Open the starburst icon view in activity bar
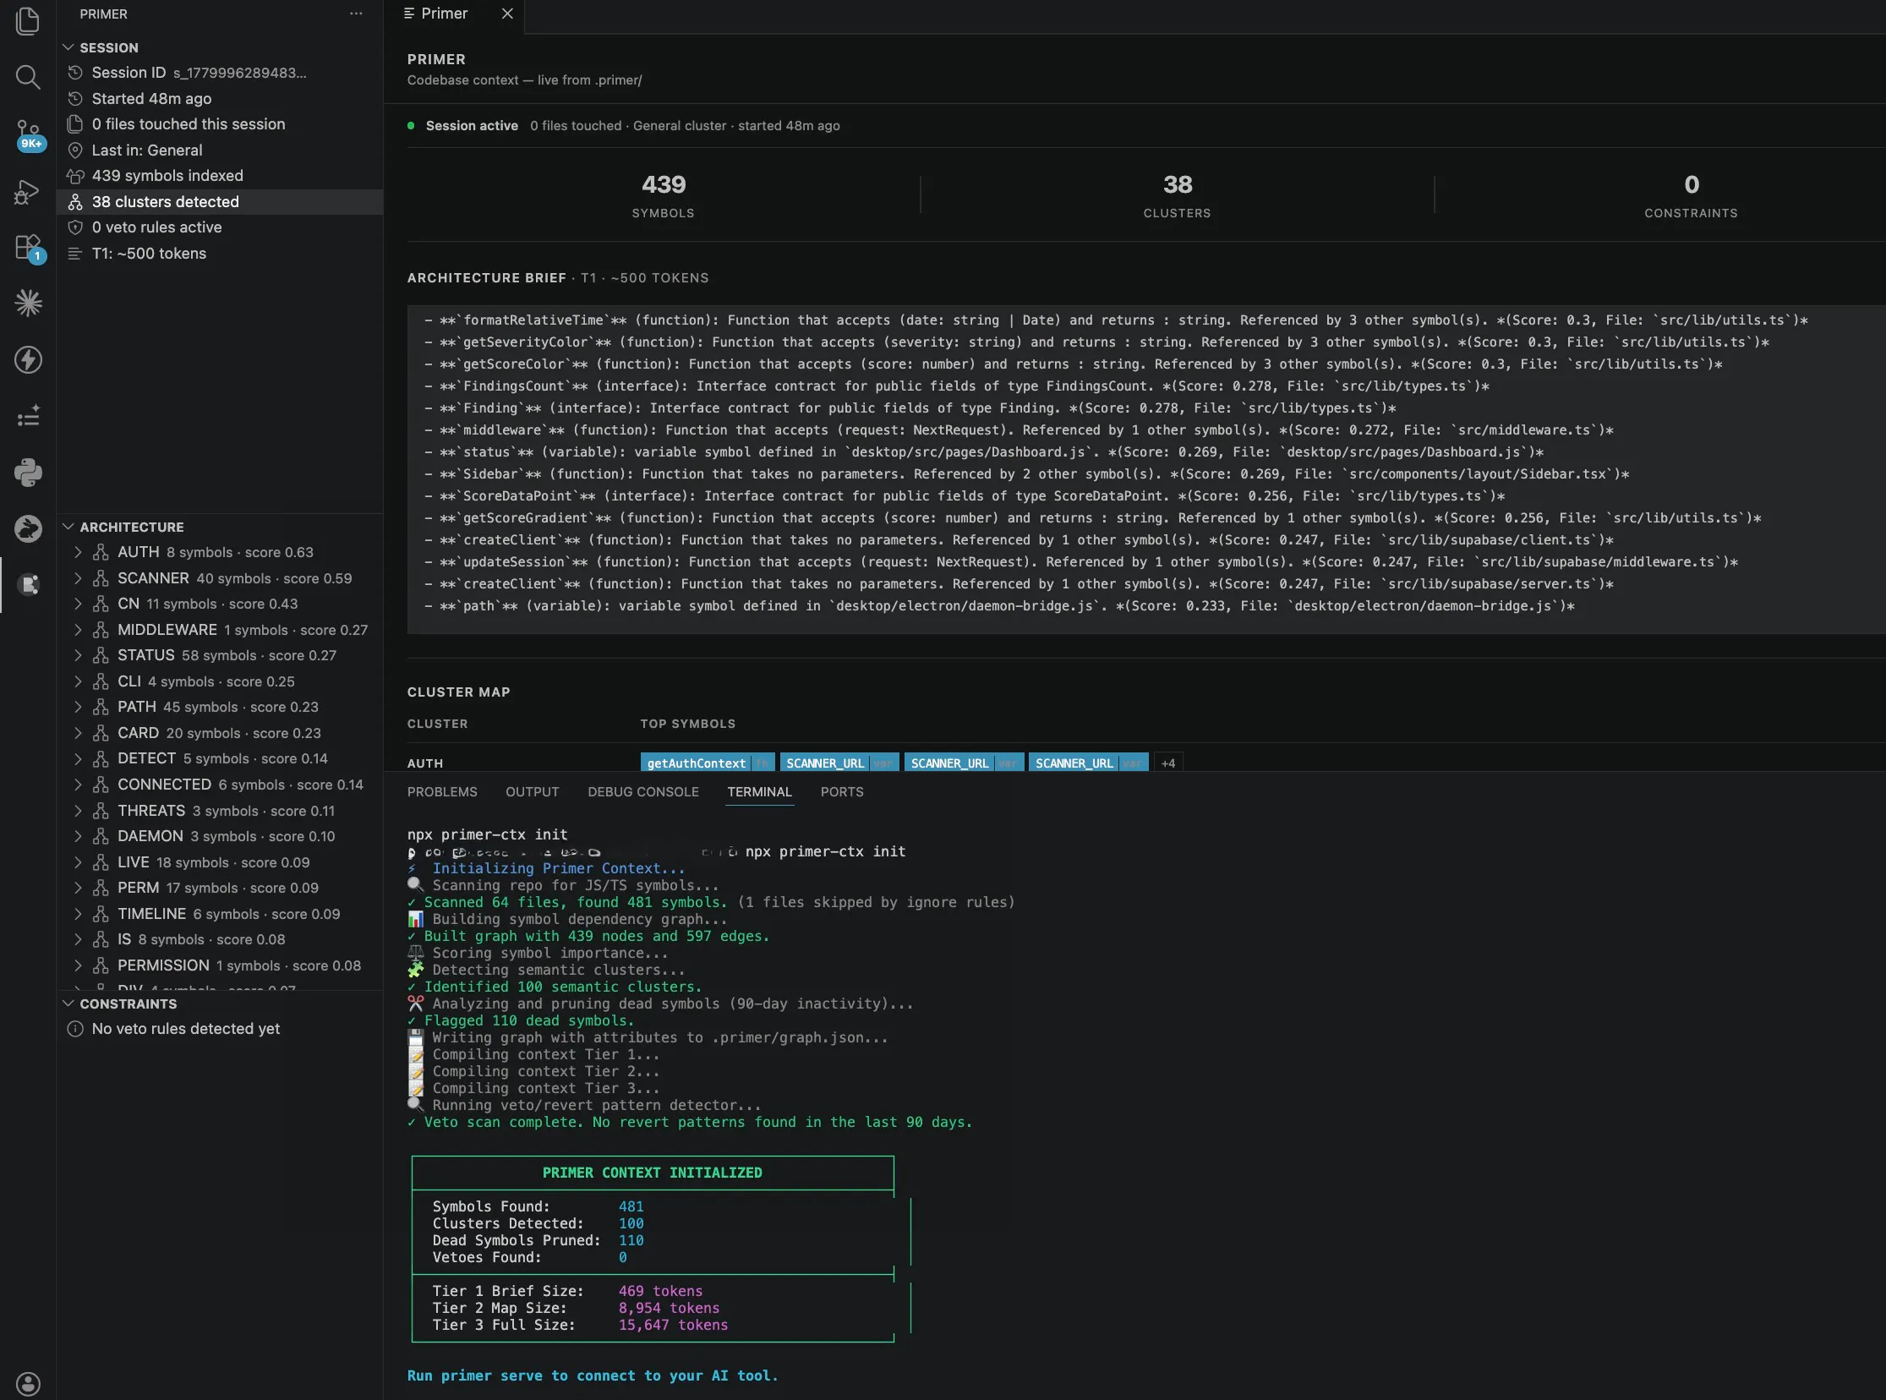 pyautogui.click(x=28, y=304)
